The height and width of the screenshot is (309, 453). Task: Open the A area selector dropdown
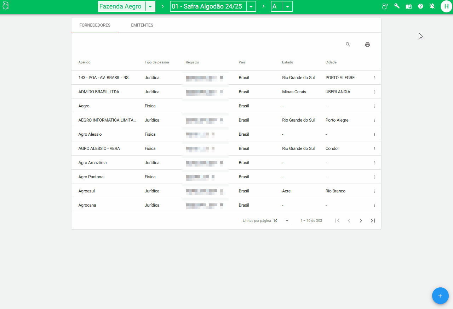tap(287, 6)
